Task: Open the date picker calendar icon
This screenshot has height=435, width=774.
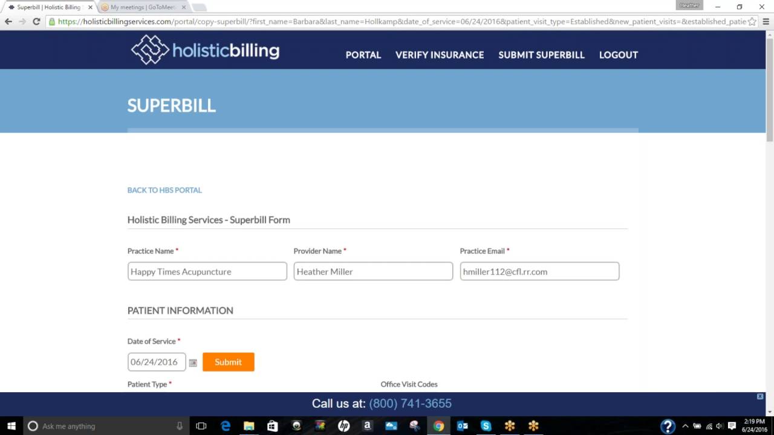Action: (x=193, y=362)
